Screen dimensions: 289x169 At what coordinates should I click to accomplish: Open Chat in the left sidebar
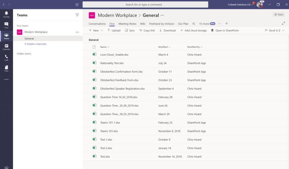pos(6,25)
